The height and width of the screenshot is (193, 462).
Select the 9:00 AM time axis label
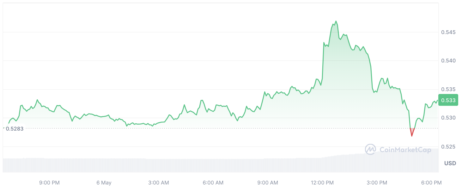click(x=267, y=183)
